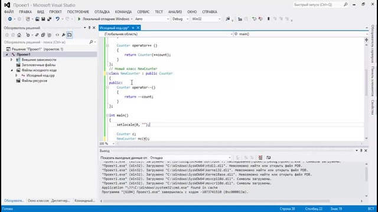This screenshot has height=212, width=378.
Task: Close the Output panel
Action: pos(366,151)
